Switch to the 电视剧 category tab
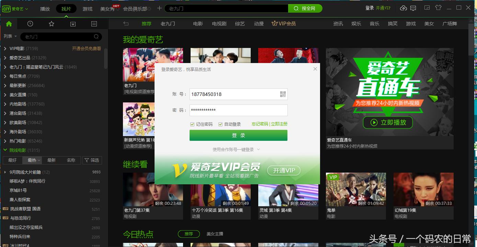The width and height of the screenshot is (477, 247). (219, 23)
